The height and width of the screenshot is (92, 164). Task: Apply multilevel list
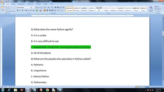[x=52, y=7]
